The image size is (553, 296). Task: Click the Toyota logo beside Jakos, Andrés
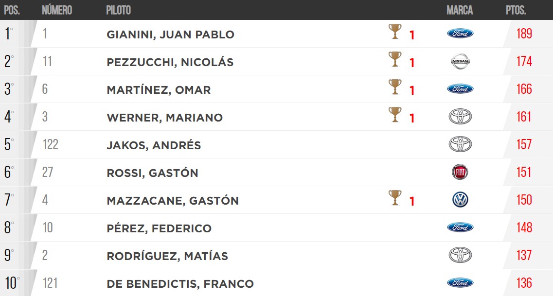click(460, 144)
